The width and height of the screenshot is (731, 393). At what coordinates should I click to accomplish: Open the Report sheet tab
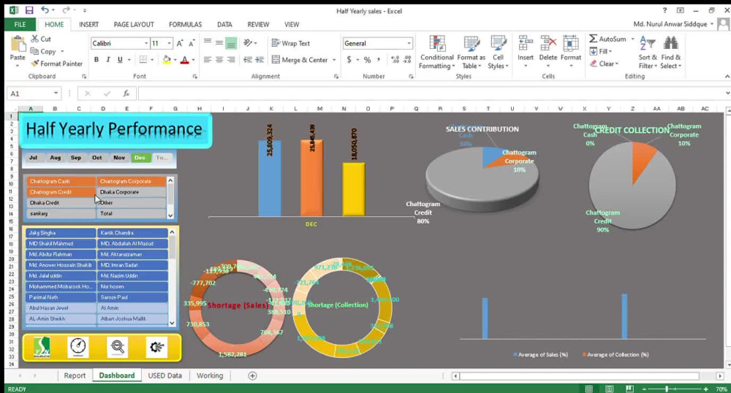[x=75, y=375]
